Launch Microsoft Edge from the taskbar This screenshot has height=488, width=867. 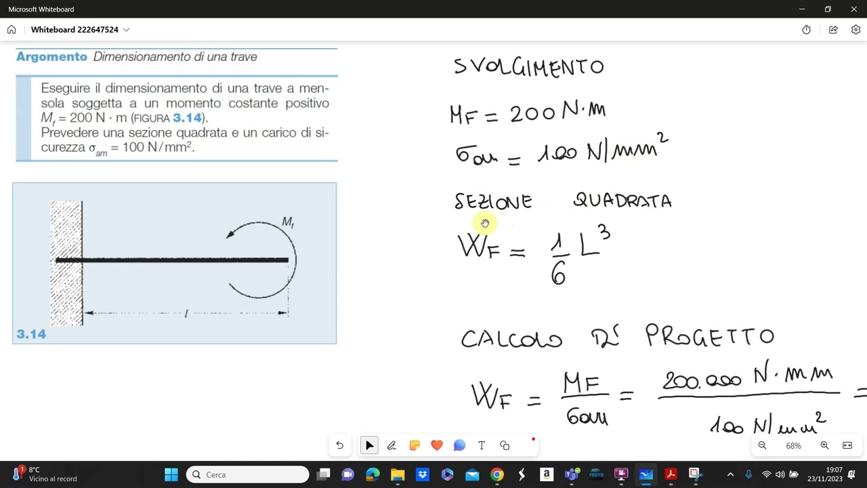click(x=373, y=474)
